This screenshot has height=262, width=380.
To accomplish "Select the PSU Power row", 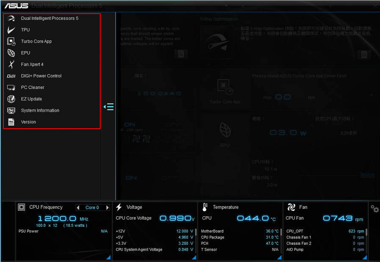I will click(63, 231).
